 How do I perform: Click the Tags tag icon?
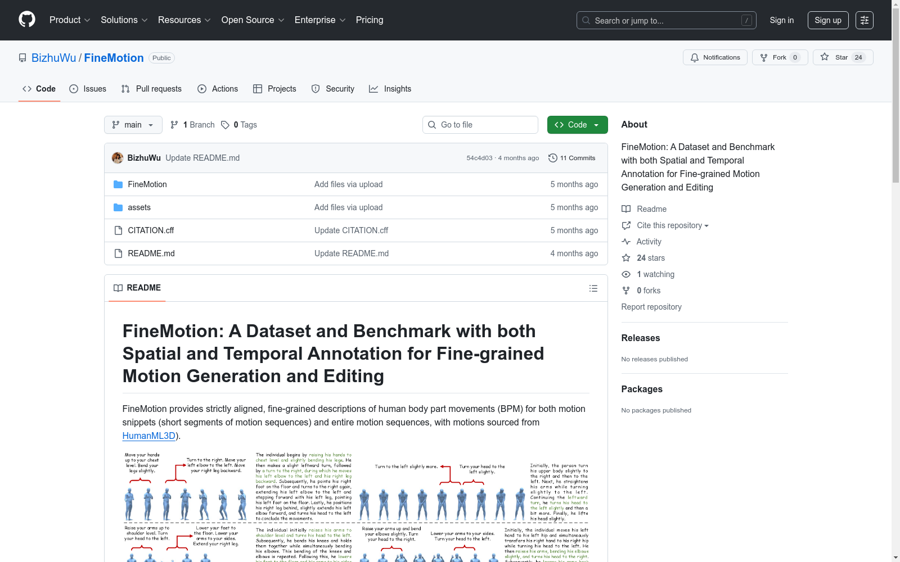point(225,125)
